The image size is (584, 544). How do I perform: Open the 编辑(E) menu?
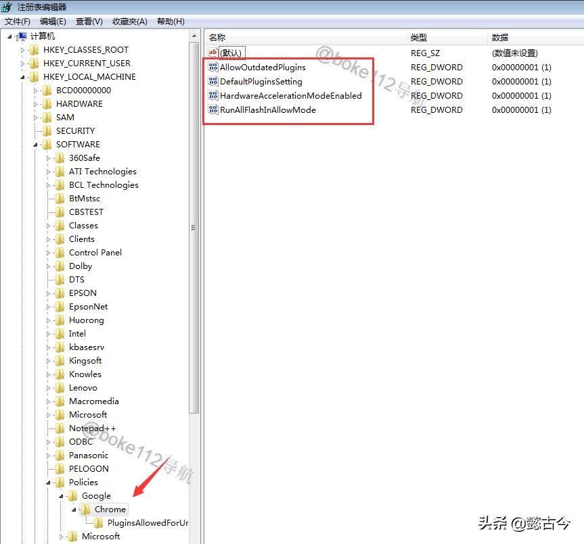pos(53,22)
